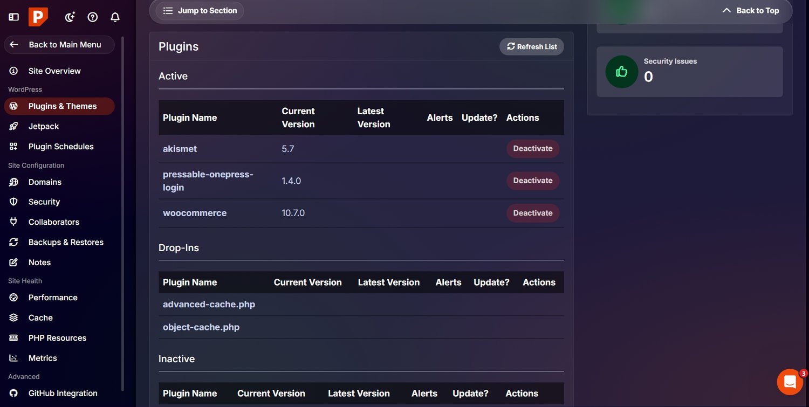Deactivate the woocommerce plugin
Screen dimensions: 809x407
533,213
